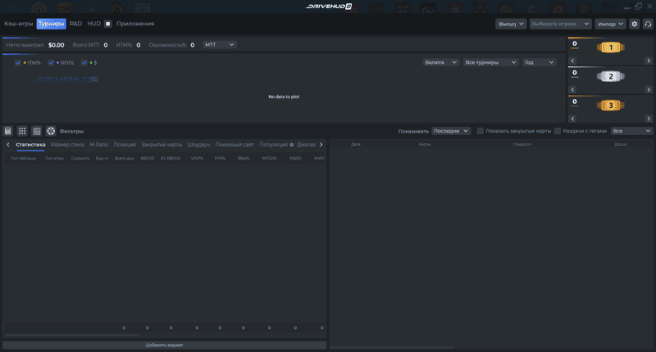
Task: Toggle the ROI% graph checkbox
Action: (51, 62)
